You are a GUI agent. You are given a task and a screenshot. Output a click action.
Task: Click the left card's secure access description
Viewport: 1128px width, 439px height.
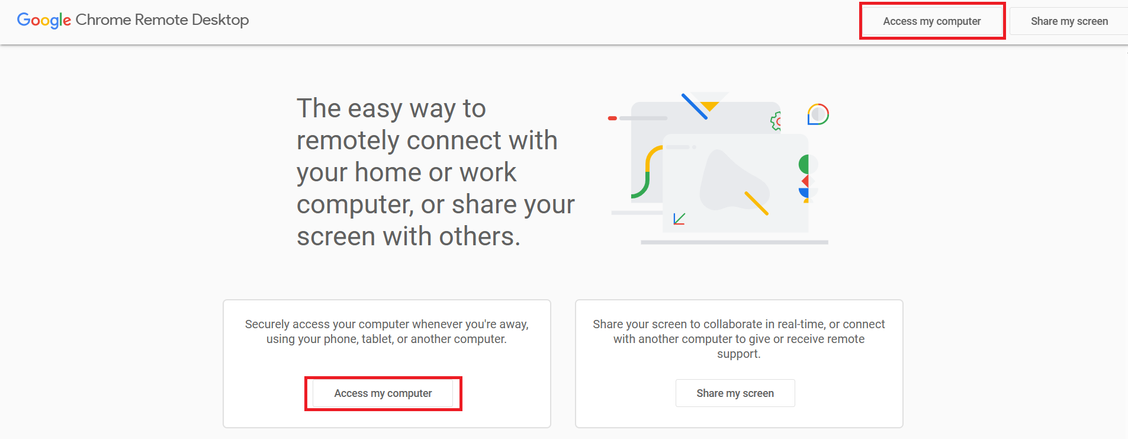(x=386, y=331)
